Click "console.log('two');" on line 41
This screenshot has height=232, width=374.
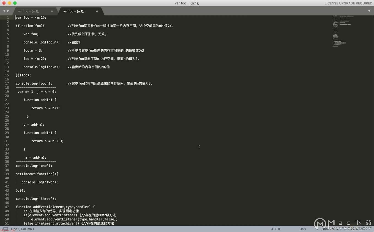(40, 182)
